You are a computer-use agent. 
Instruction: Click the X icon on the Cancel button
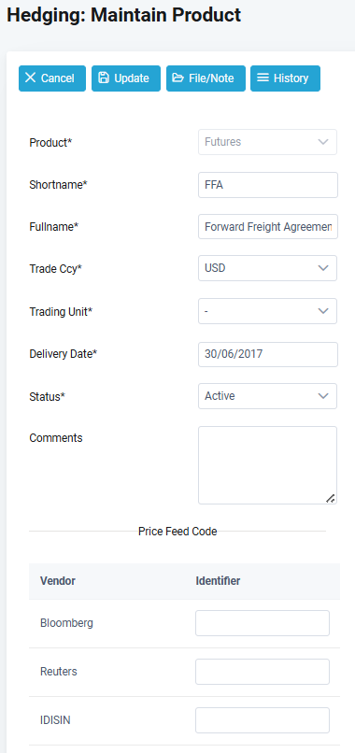coord(30,78)
